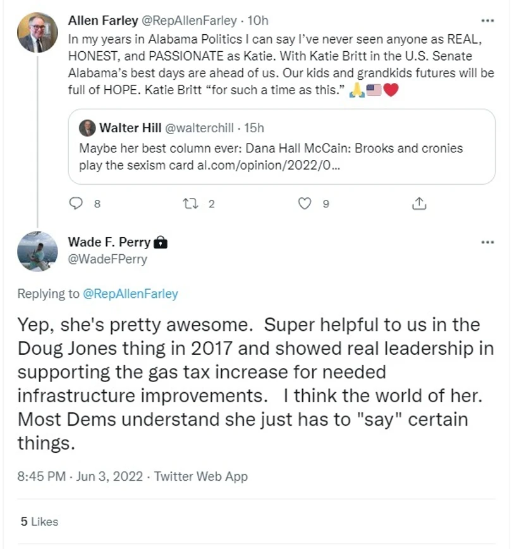Click the share icon on Allen Farley's tweet
Image resolution: width=531 pixels, height=549 pixels.
[419, 204]
